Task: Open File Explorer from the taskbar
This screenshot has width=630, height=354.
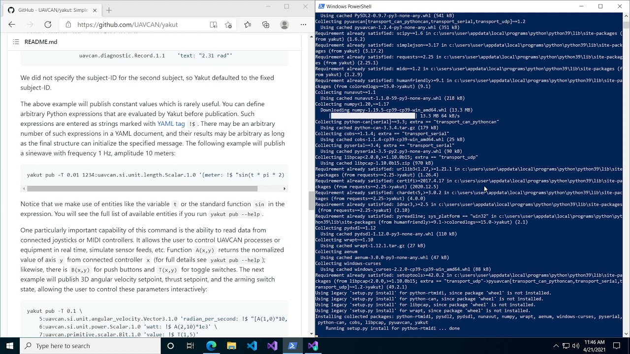Action: click(x=231, y=346)
